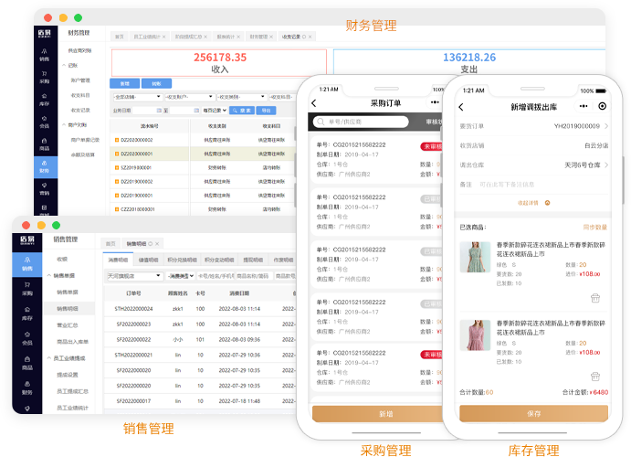
Task: Open 营销 icon in finance window sidebar
Action: (44, 189)
